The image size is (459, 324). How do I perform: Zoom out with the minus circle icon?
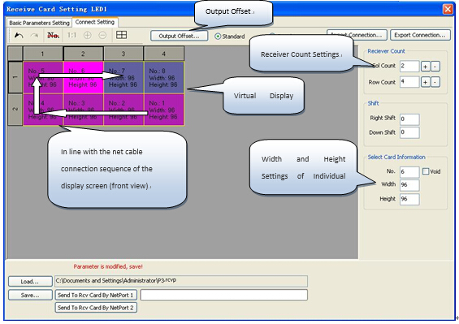pos(102,36)
